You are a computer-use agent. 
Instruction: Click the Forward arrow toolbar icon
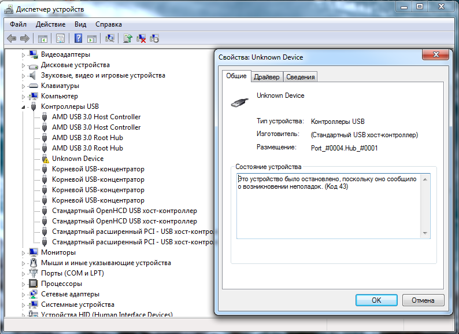[x=25, y=38]
